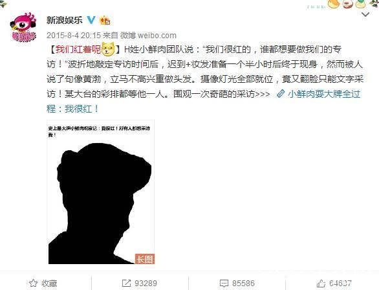Click the paperclip link icon
This screenshot has height=290, width=379.
281,94
